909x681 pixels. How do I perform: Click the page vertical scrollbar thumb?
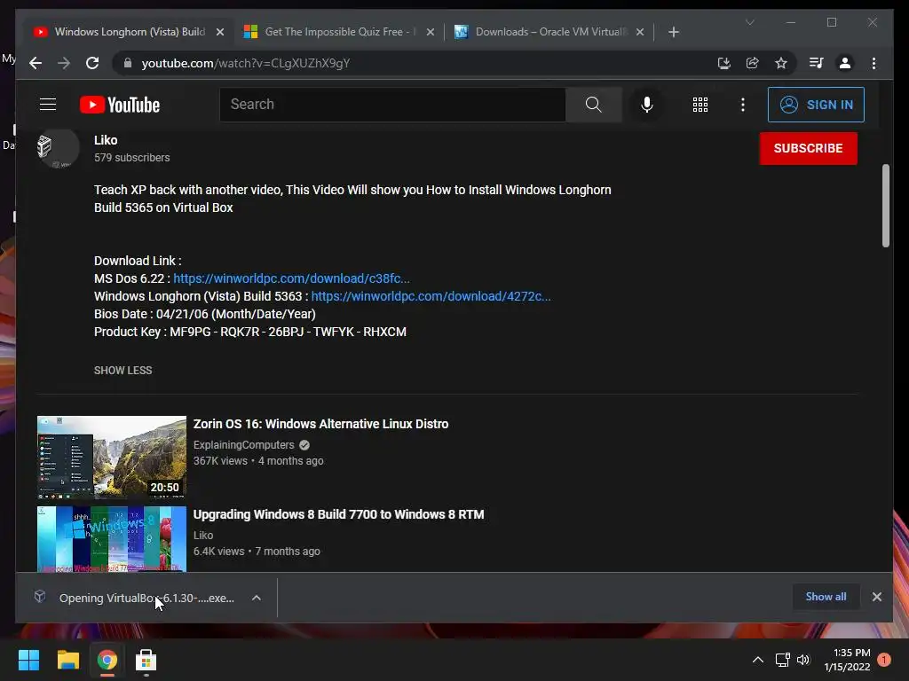point(885,206)
